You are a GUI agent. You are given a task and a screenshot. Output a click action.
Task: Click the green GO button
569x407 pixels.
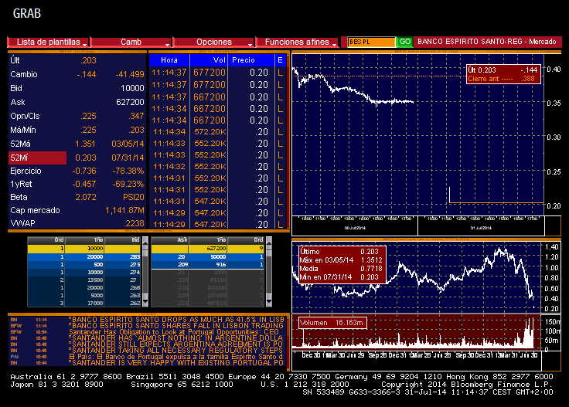tap(404, 42)
